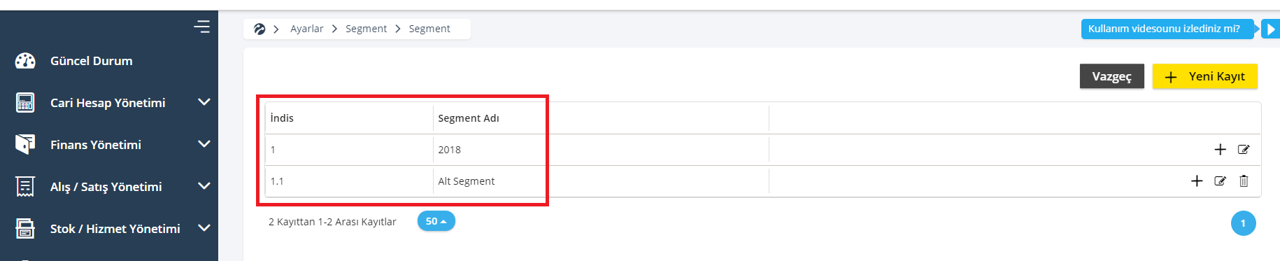Go to Ayarlar in the breadcrumb

point(306,29)
